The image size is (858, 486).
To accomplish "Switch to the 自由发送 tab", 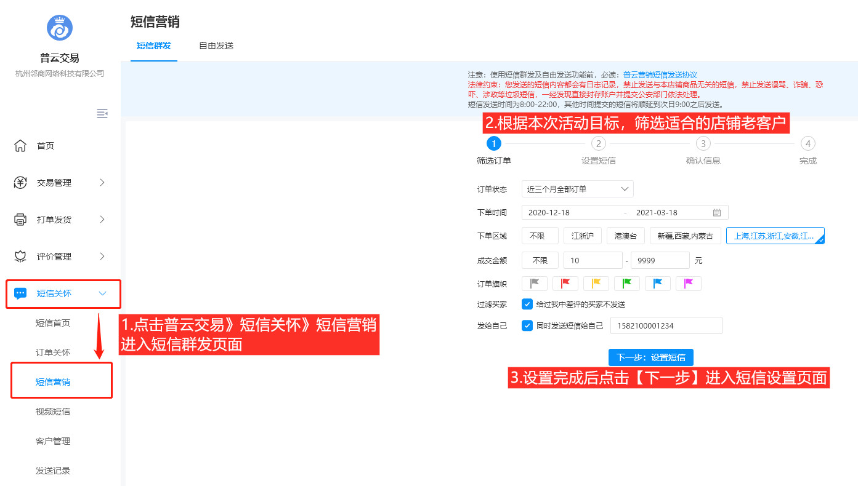I will [x=216, y=46].
